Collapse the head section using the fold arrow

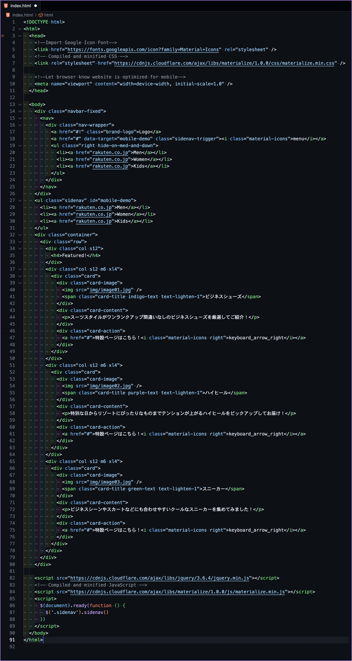pyautogui.click(x=19, y=35)
